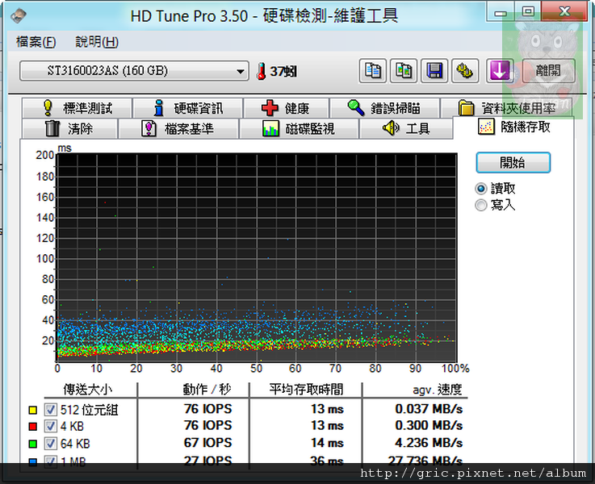Click the 開始 start button
This screenshot has width=595, height=484.
[513, 163]
